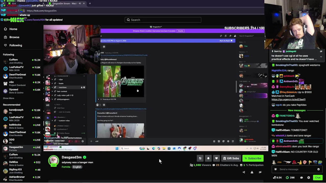The image size is (326, 183).
Task: Open the channel info panel icon
Action: coord(200,158)
